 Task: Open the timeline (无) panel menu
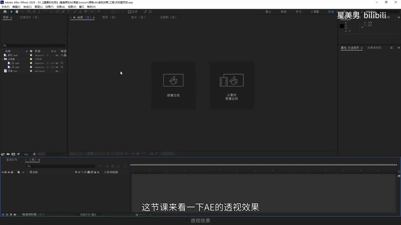click(39, 160)
